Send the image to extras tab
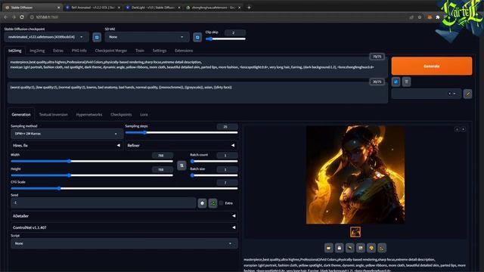 [382, 248]
